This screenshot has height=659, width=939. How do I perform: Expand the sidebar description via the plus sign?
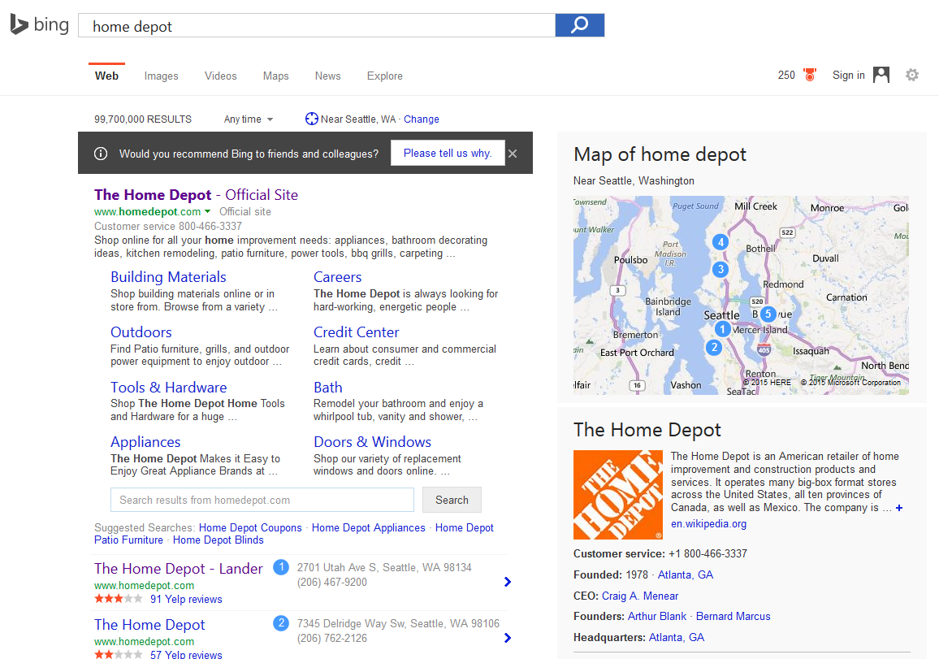click(x=899, y=507)
